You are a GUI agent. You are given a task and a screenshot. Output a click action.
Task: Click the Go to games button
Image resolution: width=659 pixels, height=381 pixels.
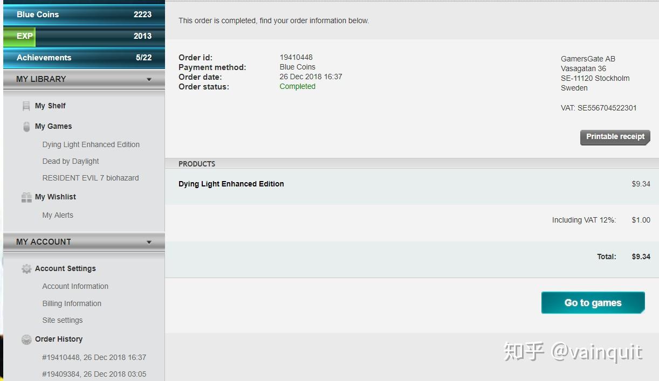coord(593,303)
